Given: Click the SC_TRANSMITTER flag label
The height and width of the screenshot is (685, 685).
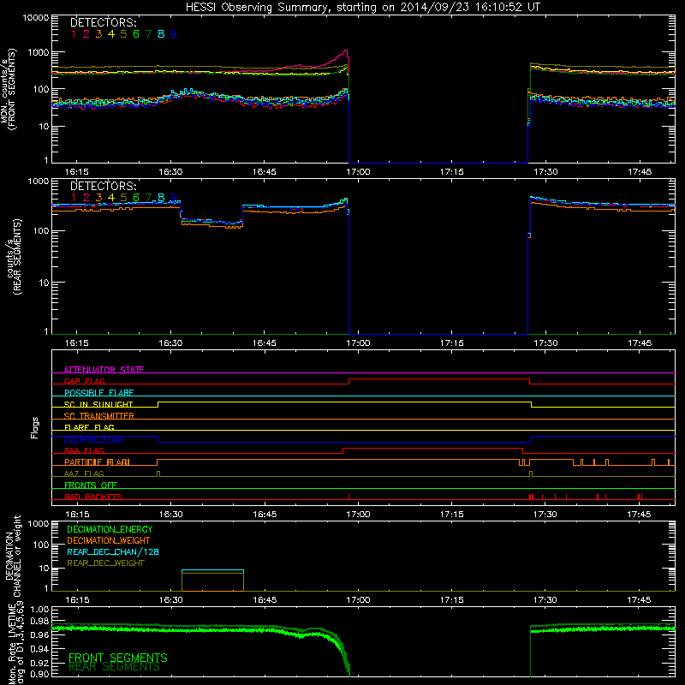Looking at the screenshot, I should click(x=99, y=416).
